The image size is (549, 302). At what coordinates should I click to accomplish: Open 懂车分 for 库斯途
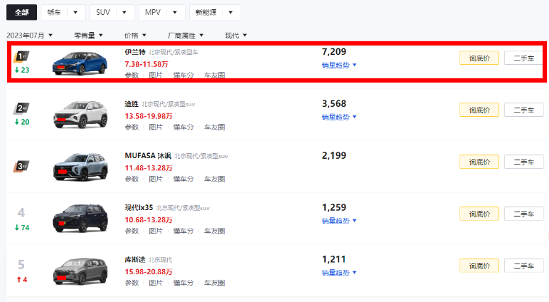pyautogui.click(x=183, y=283)
